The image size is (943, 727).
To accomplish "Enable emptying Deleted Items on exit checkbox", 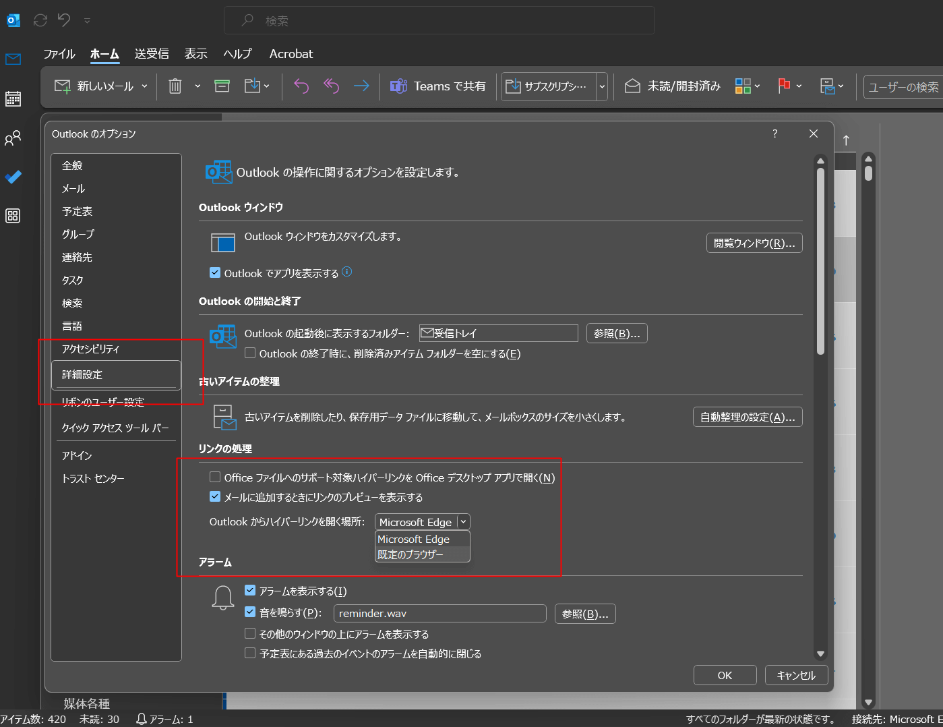I will coord(250,353).
